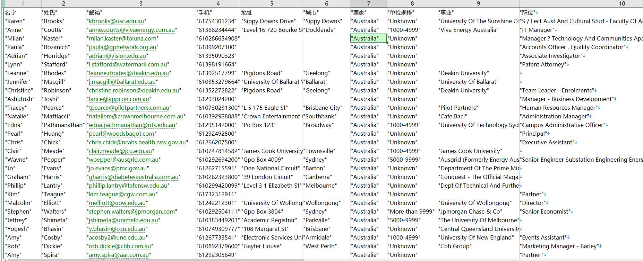Click edna.pathmanathan@uts.edu.au link

click(132, 125)
